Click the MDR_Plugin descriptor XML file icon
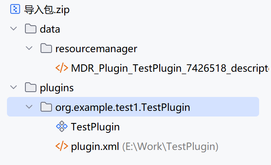 tap(62, 68)
